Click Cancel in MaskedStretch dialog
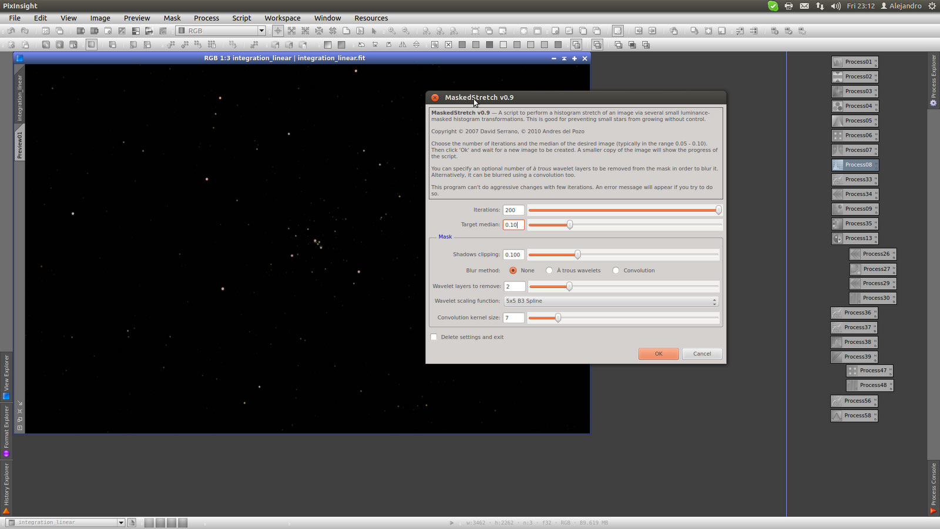Viewport: 940px width, 529px height. coord(702,354)
